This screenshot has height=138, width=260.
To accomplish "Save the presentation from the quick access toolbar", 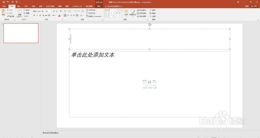I will [4, 2].
